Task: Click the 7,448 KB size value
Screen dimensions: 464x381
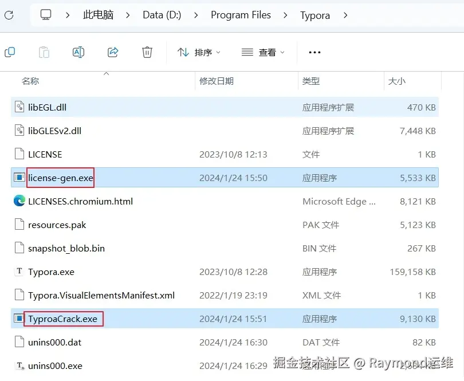Action: pos(418,131)
